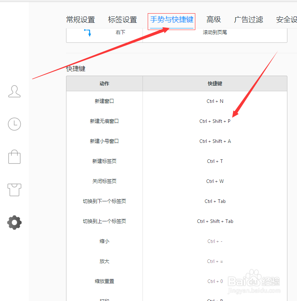Select the 放大 row label
This screenshot has height=301, width=297.
104,261
